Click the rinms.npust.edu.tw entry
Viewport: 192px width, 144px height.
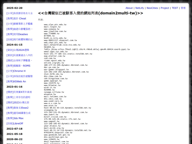pos(54,60)
